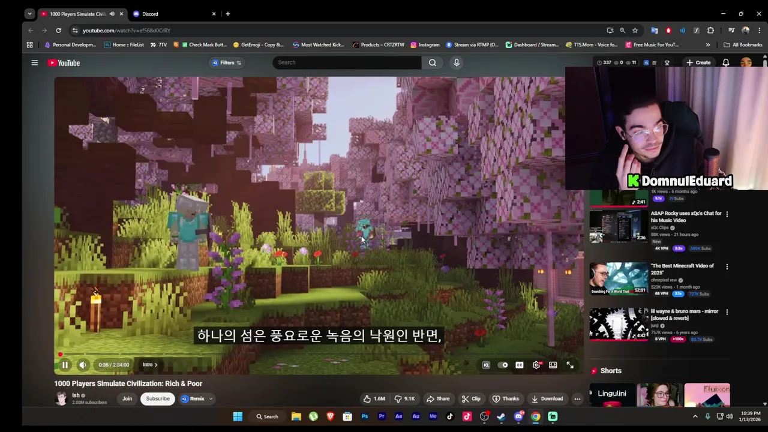
Task: Join the ish channel membership
Action: [x=127, y=398]
